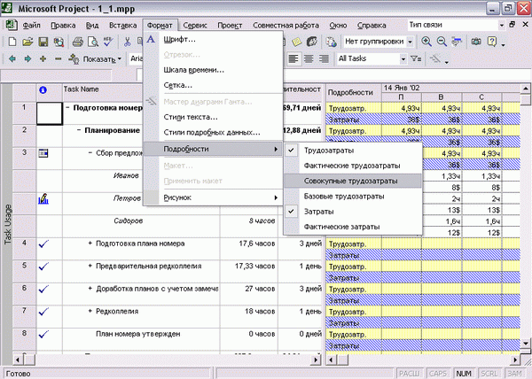Image resolution: width=532 pixels, height=379 pixels.
Task: Collapse Подготовка номера summary task
Action: pyautogui.click(x=68, y=108)
